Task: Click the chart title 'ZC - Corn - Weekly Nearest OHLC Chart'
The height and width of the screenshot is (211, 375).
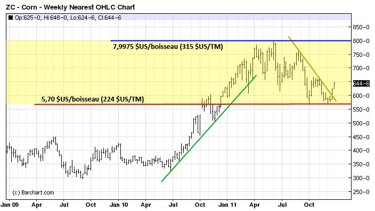Action: [70, 7]
